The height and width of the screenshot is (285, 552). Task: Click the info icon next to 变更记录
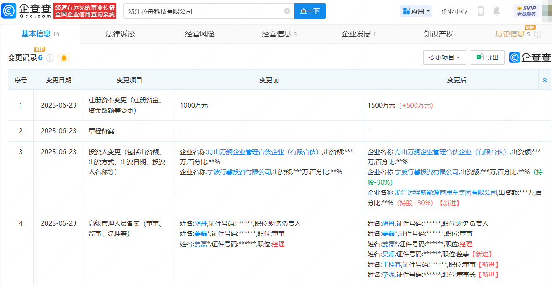click(50, 58)
